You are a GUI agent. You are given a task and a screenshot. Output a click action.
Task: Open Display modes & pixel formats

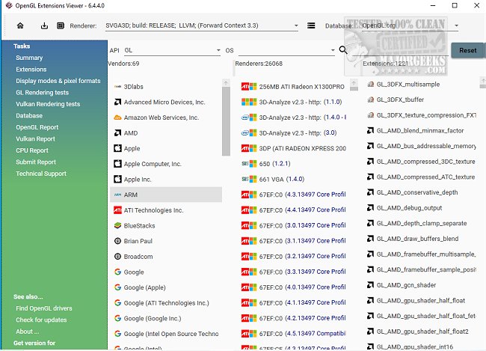[58, 81]
